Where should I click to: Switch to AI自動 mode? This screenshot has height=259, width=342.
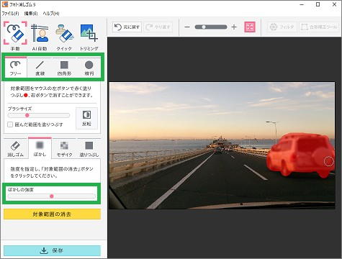coord(40,36)
